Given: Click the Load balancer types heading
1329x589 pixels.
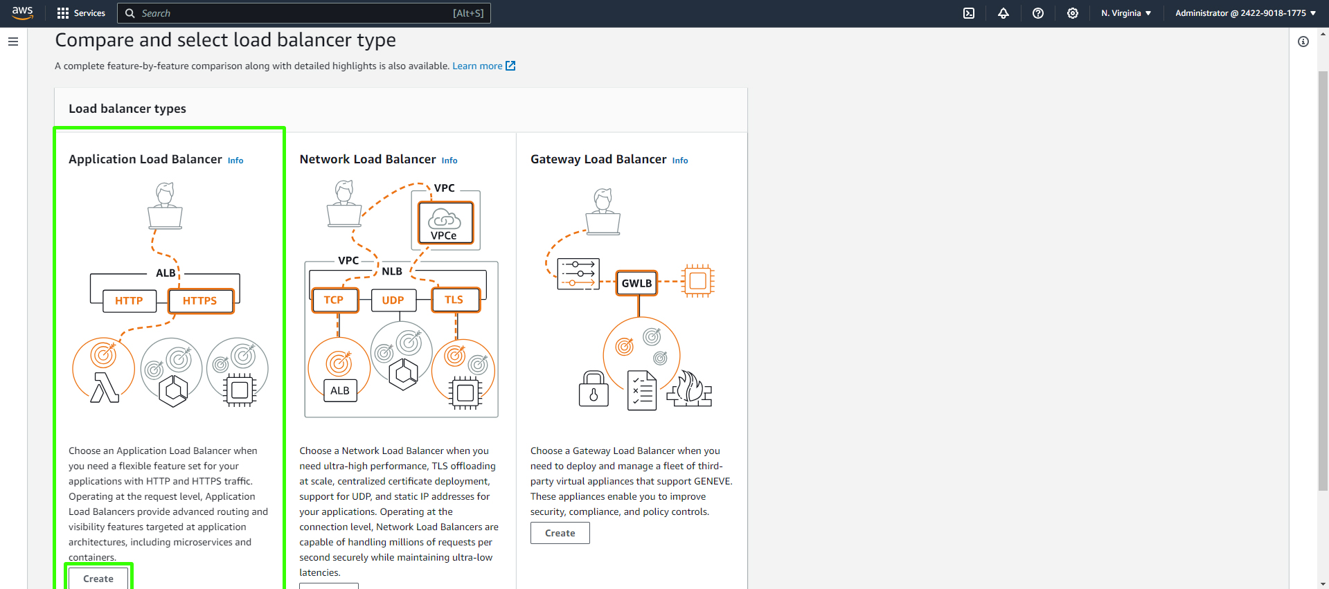Looking at the screenshot, I should (127, 109).
